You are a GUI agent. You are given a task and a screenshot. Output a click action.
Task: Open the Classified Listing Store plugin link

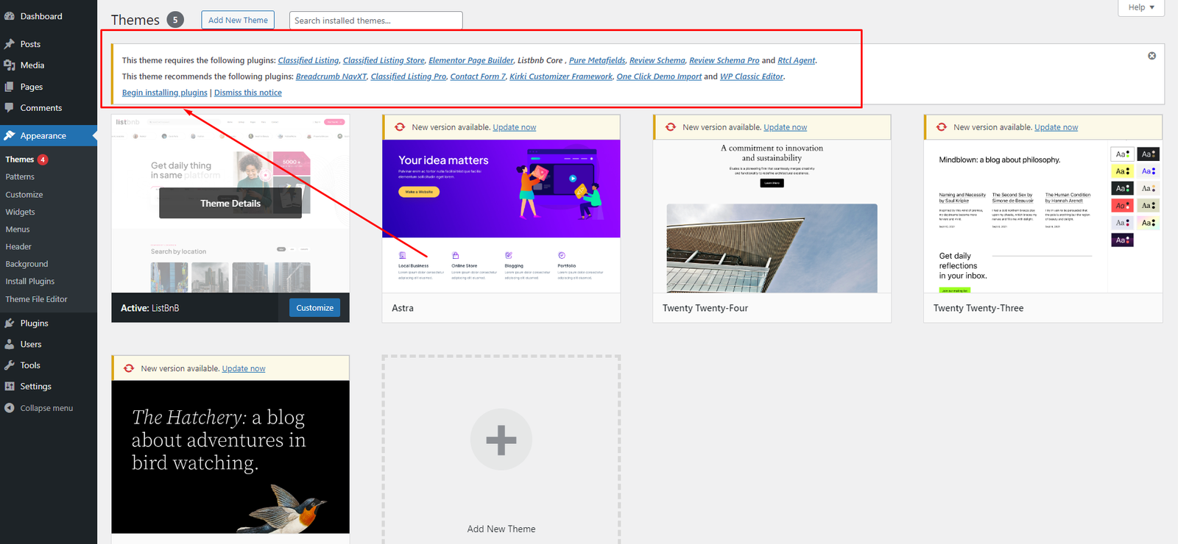click(x=384, y=60)
